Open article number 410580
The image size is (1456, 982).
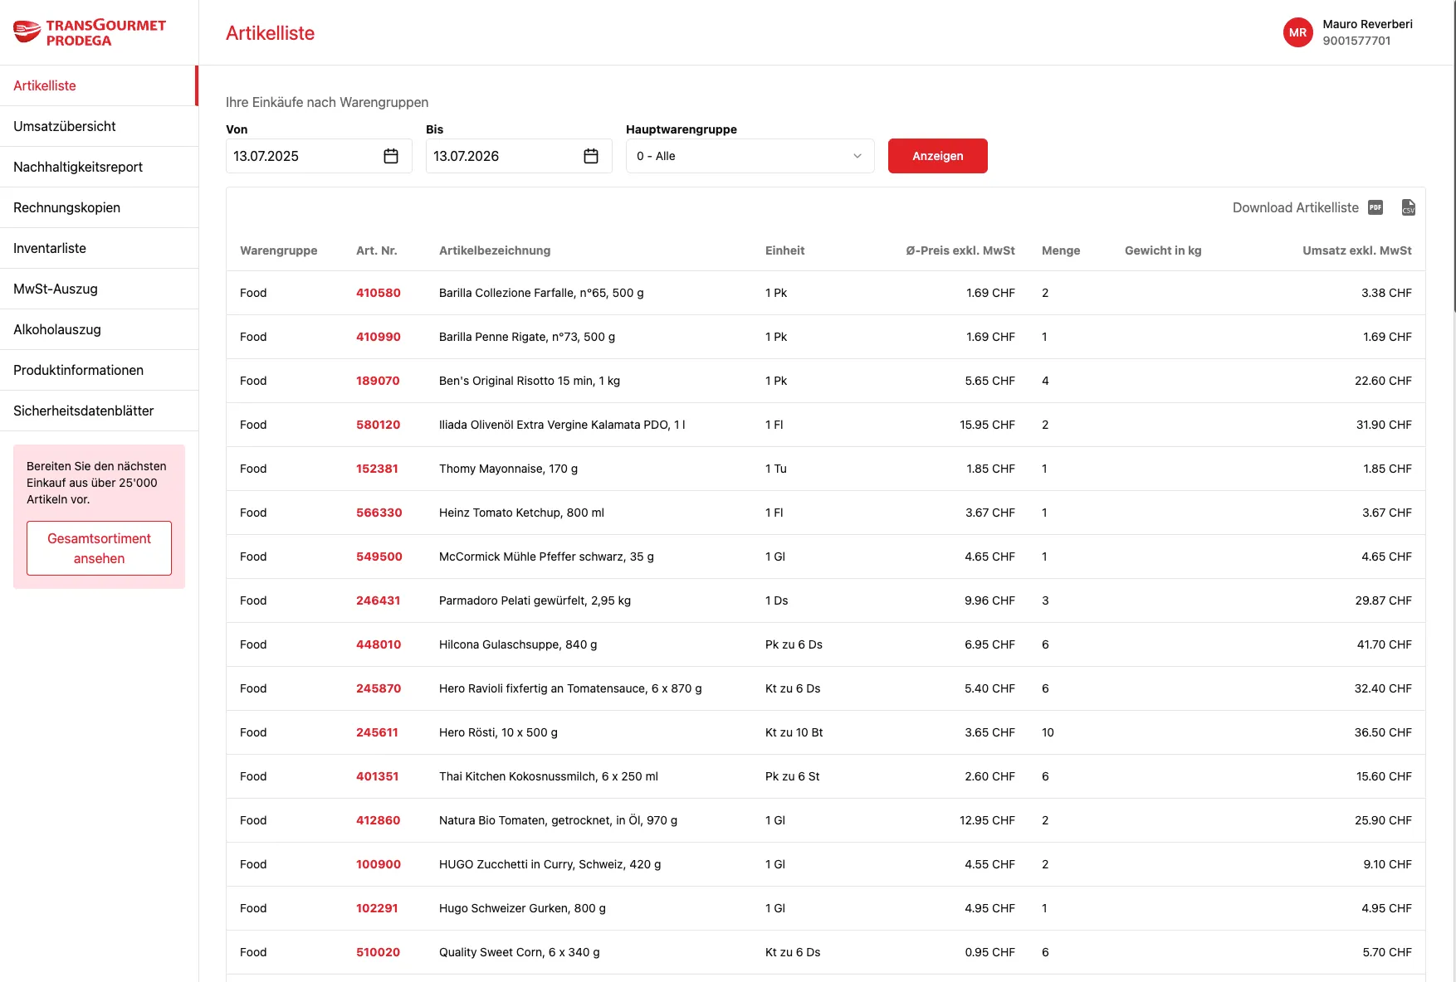click(379, 293)
